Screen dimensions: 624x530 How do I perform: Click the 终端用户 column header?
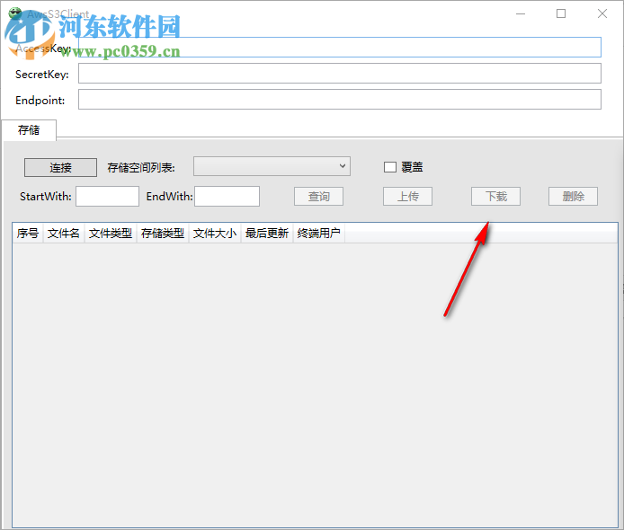[319, 233]
